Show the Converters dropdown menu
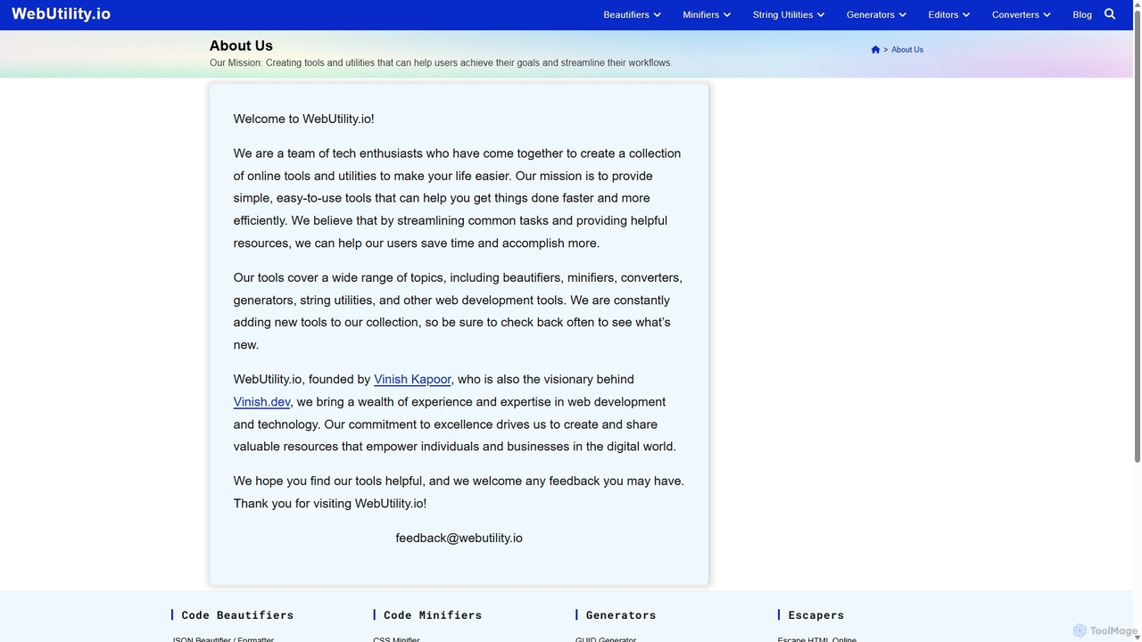 tap(1022, 14)
